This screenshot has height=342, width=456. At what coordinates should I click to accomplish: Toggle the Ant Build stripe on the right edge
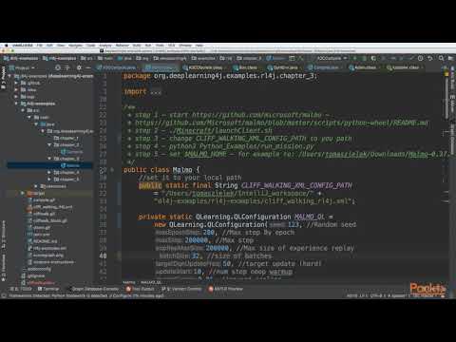pyautogui.click(x=452, y=78)
